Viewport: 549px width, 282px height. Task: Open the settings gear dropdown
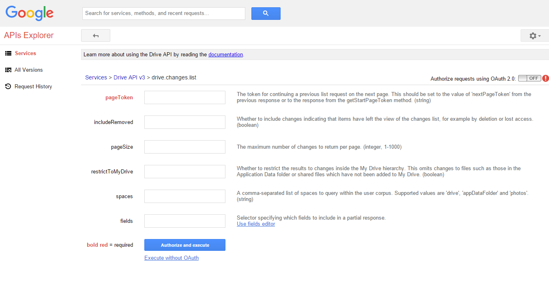535,36
